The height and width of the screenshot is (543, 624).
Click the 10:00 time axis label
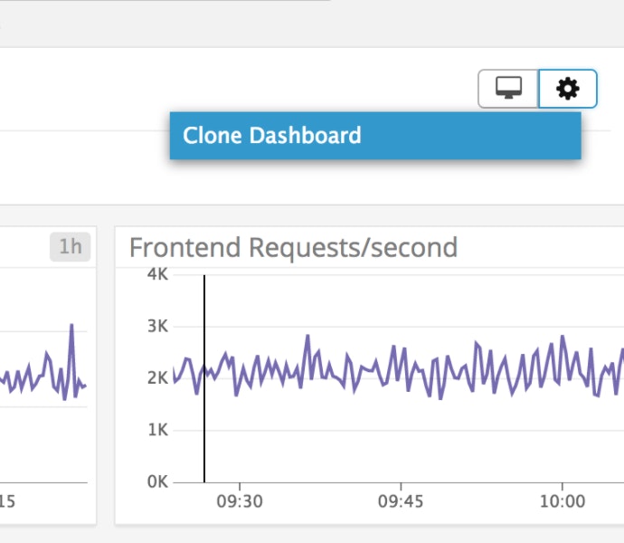coord(563,501)
